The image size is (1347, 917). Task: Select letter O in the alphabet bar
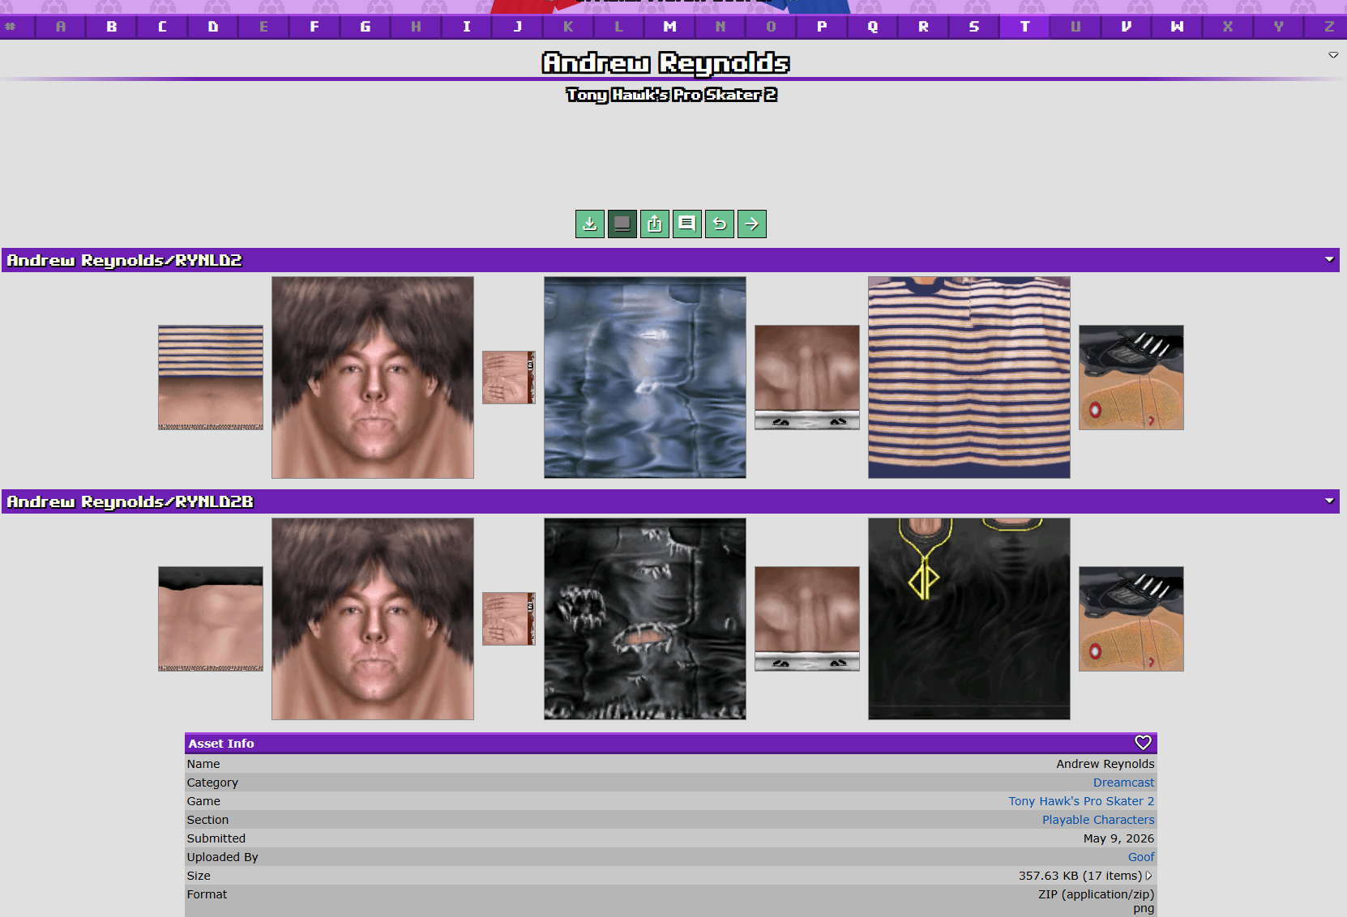click(772, 27)
